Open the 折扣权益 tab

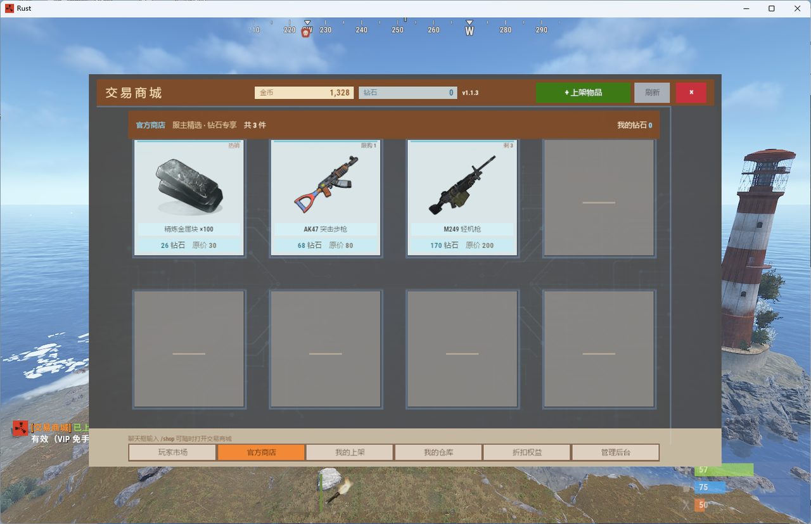[x=527, y=452]
